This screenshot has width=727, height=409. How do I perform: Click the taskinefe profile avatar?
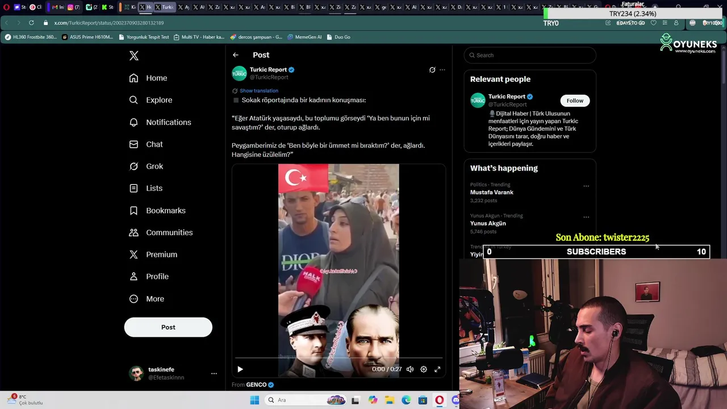pos(136,373)
